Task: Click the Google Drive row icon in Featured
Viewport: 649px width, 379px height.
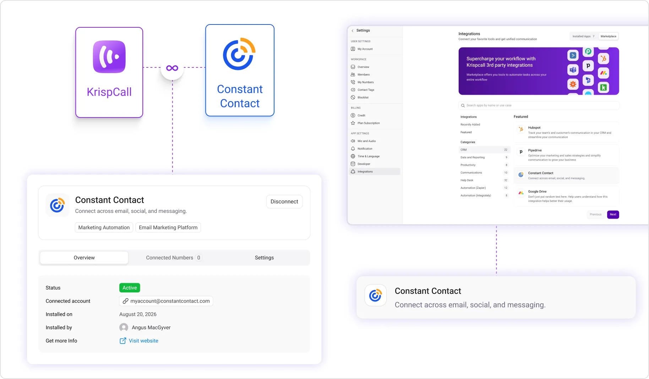Action: pyautogui.click(x=521, y=193)
